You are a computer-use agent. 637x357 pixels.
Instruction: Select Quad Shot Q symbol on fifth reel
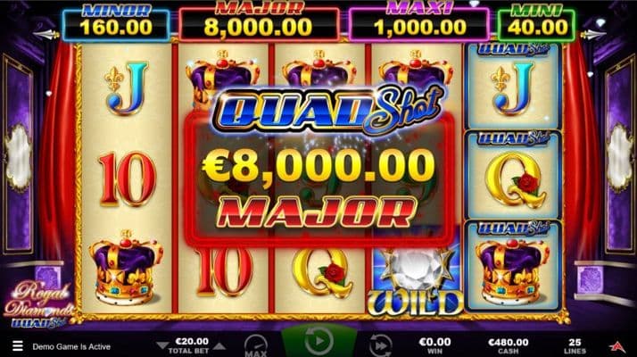tap(513, 175)
